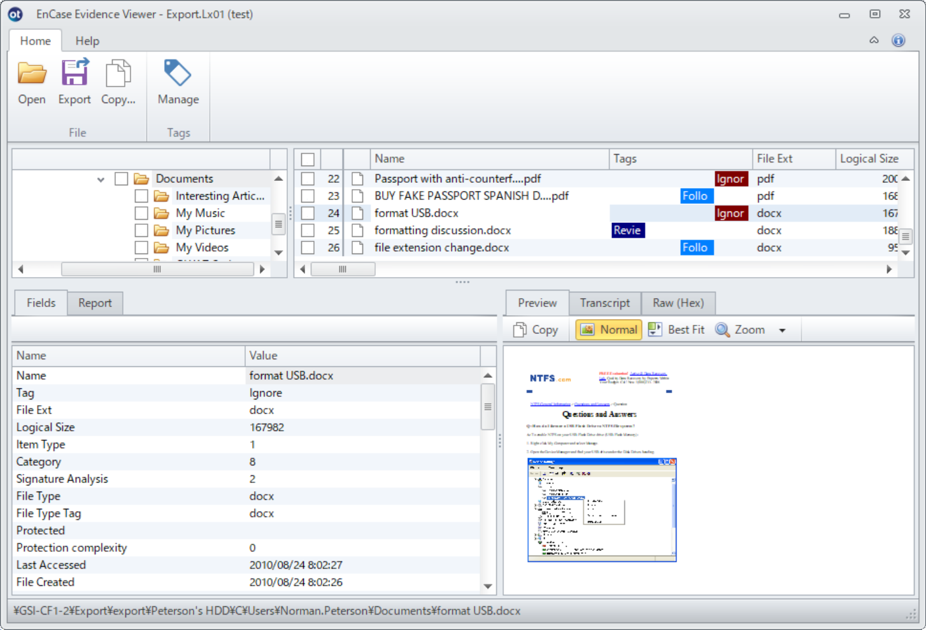Click the info icon at top right
This screenshot has height=630, width=926.
click(x=898, y=41)
